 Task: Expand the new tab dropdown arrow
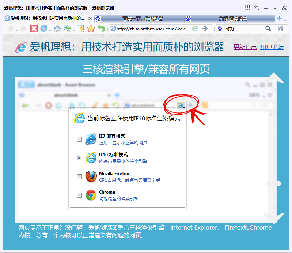[x=285, y=20]
